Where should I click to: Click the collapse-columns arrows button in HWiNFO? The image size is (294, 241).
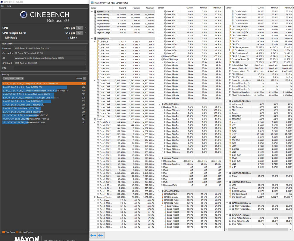coord(101,235)
